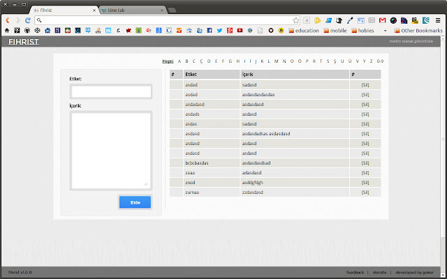Select the fihrist browser tab
This screenshot has height=279, width=447.
[64, 10]
